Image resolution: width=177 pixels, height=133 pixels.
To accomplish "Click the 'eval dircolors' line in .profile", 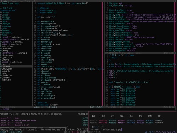I will (x=129, y=82).
